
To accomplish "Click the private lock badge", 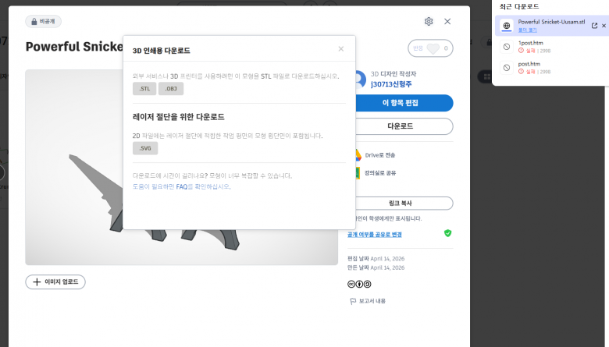I will coord(43,22).
